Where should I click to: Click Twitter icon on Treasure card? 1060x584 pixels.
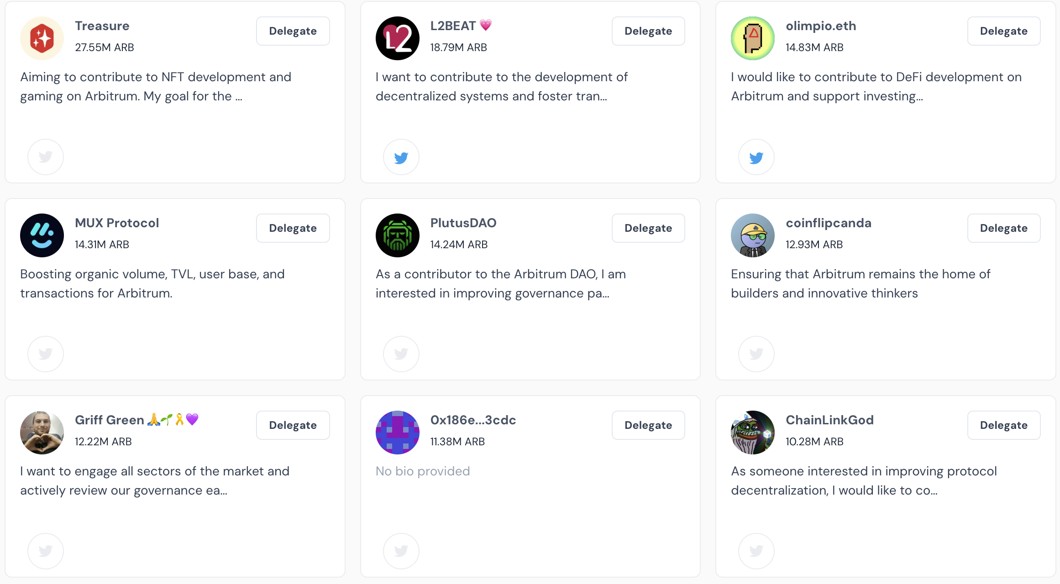click(x=46, y=157)
